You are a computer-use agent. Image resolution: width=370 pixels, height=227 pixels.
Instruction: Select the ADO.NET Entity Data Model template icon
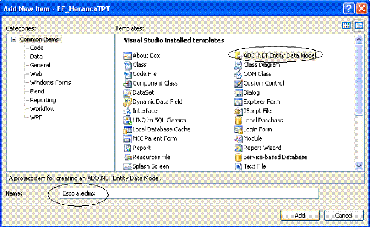238,55
